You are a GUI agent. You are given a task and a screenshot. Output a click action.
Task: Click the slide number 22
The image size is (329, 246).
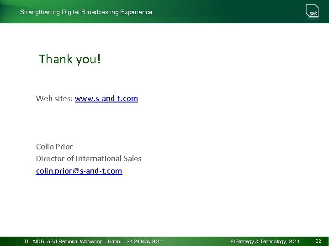tap(318, 241)
